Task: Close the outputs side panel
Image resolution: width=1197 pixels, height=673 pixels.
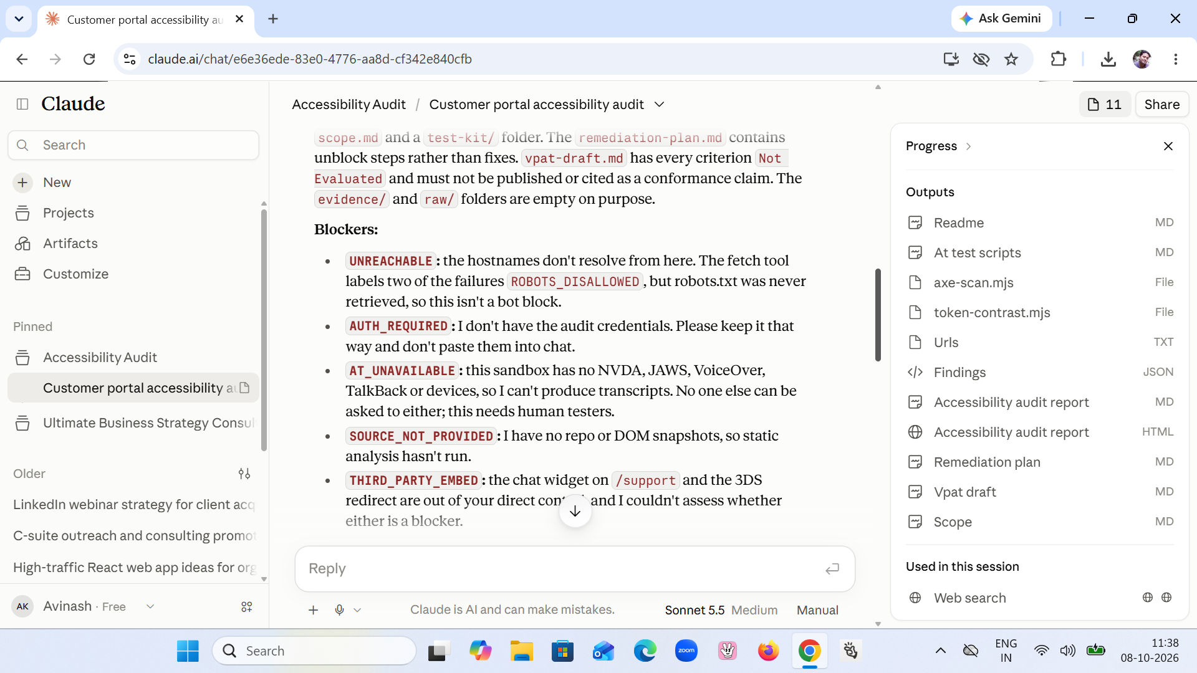Action: [1168, 146]
